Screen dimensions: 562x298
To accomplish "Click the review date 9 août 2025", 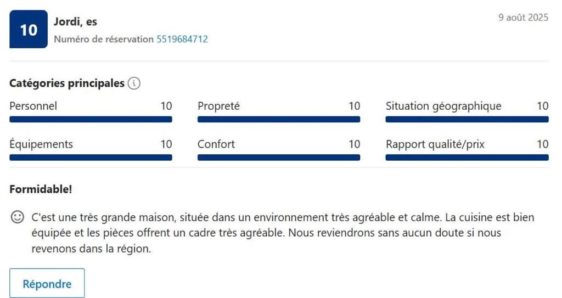I will click(523, 18).
